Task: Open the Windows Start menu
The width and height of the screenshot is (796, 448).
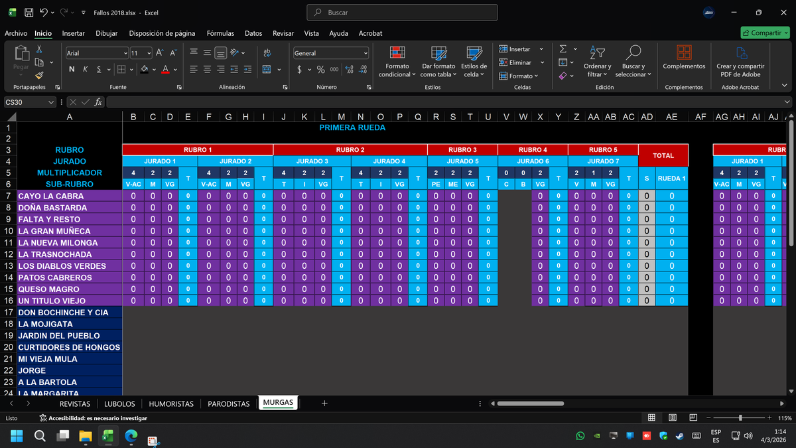Action: coord(17,436)
